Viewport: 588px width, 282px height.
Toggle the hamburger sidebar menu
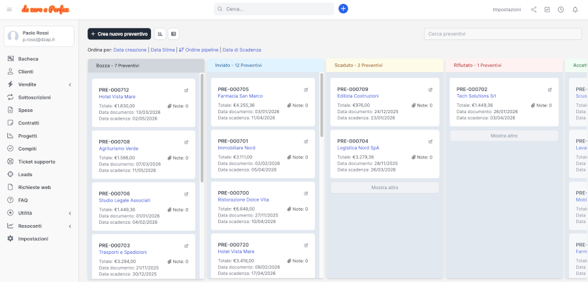(9, 9)
